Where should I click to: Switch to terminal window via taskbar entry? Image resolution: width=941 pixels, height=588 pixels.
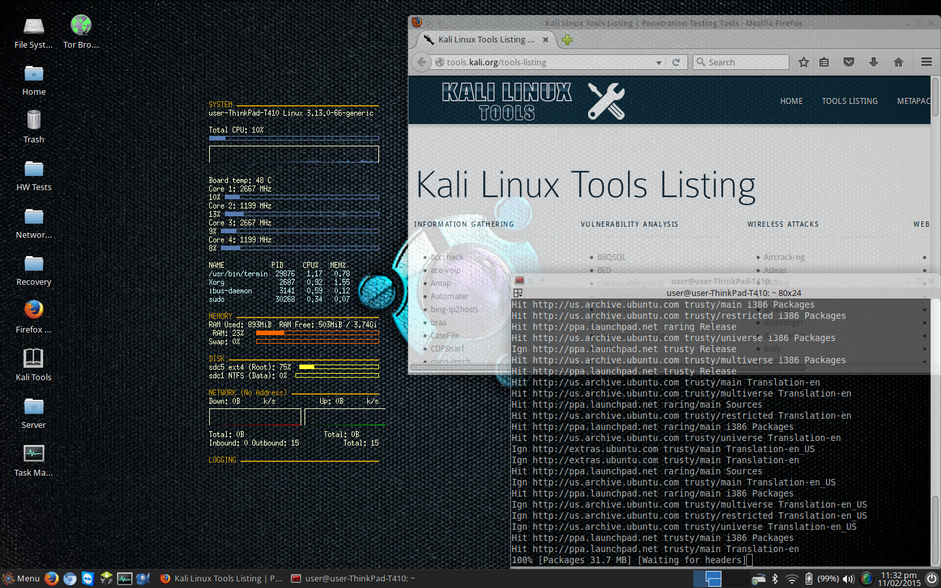353,578
